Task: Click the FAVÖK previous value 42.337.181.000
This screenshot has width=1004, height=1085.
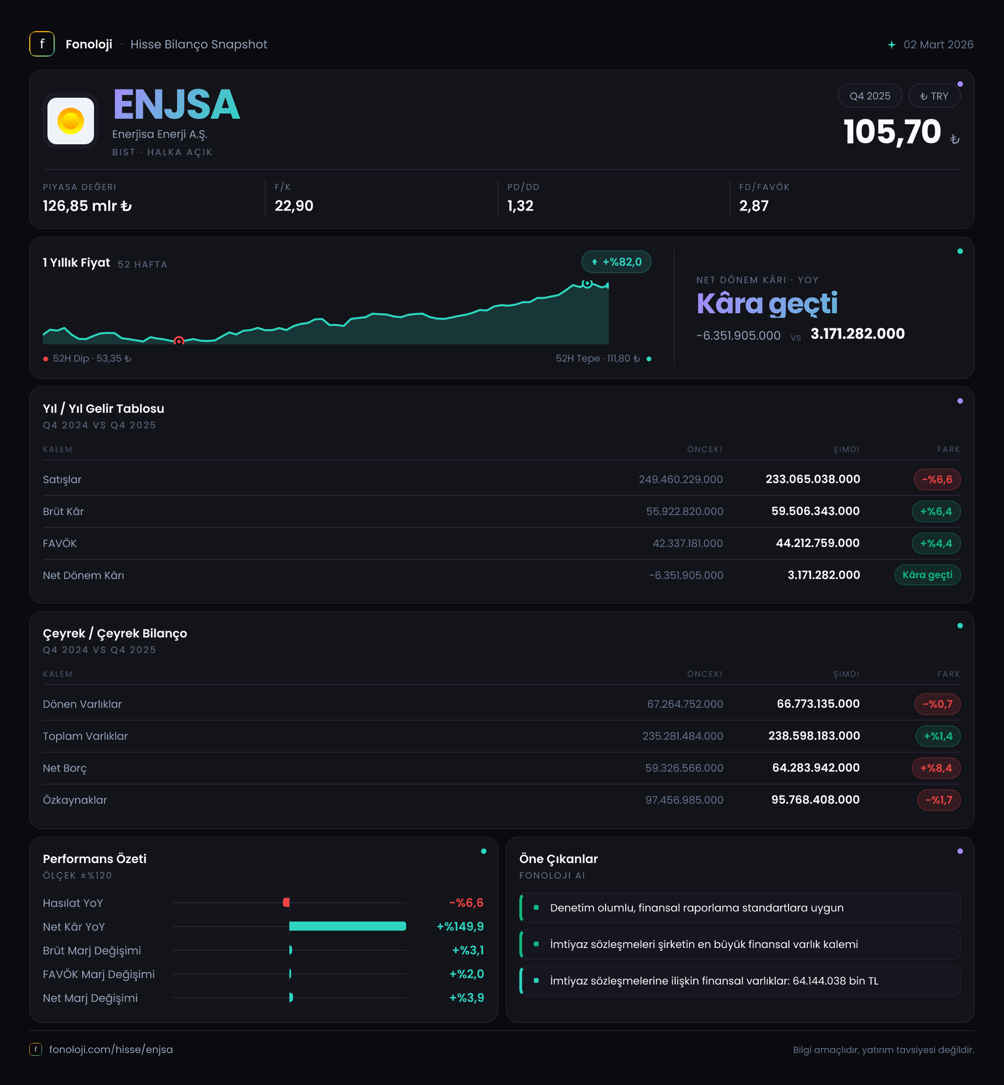Action: tap(688, 543)
